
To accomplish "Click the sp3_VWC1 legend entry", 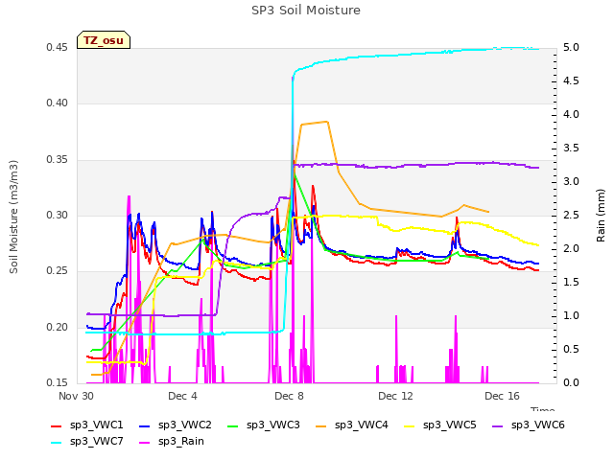I will (x=87, y=425).
